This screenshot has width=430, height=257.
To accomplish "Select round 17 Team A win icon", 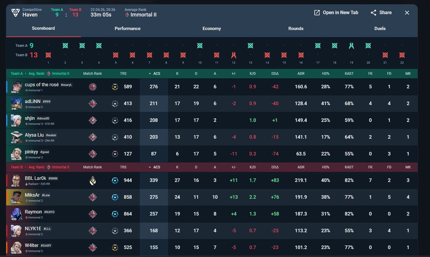I will click(318, 46).
